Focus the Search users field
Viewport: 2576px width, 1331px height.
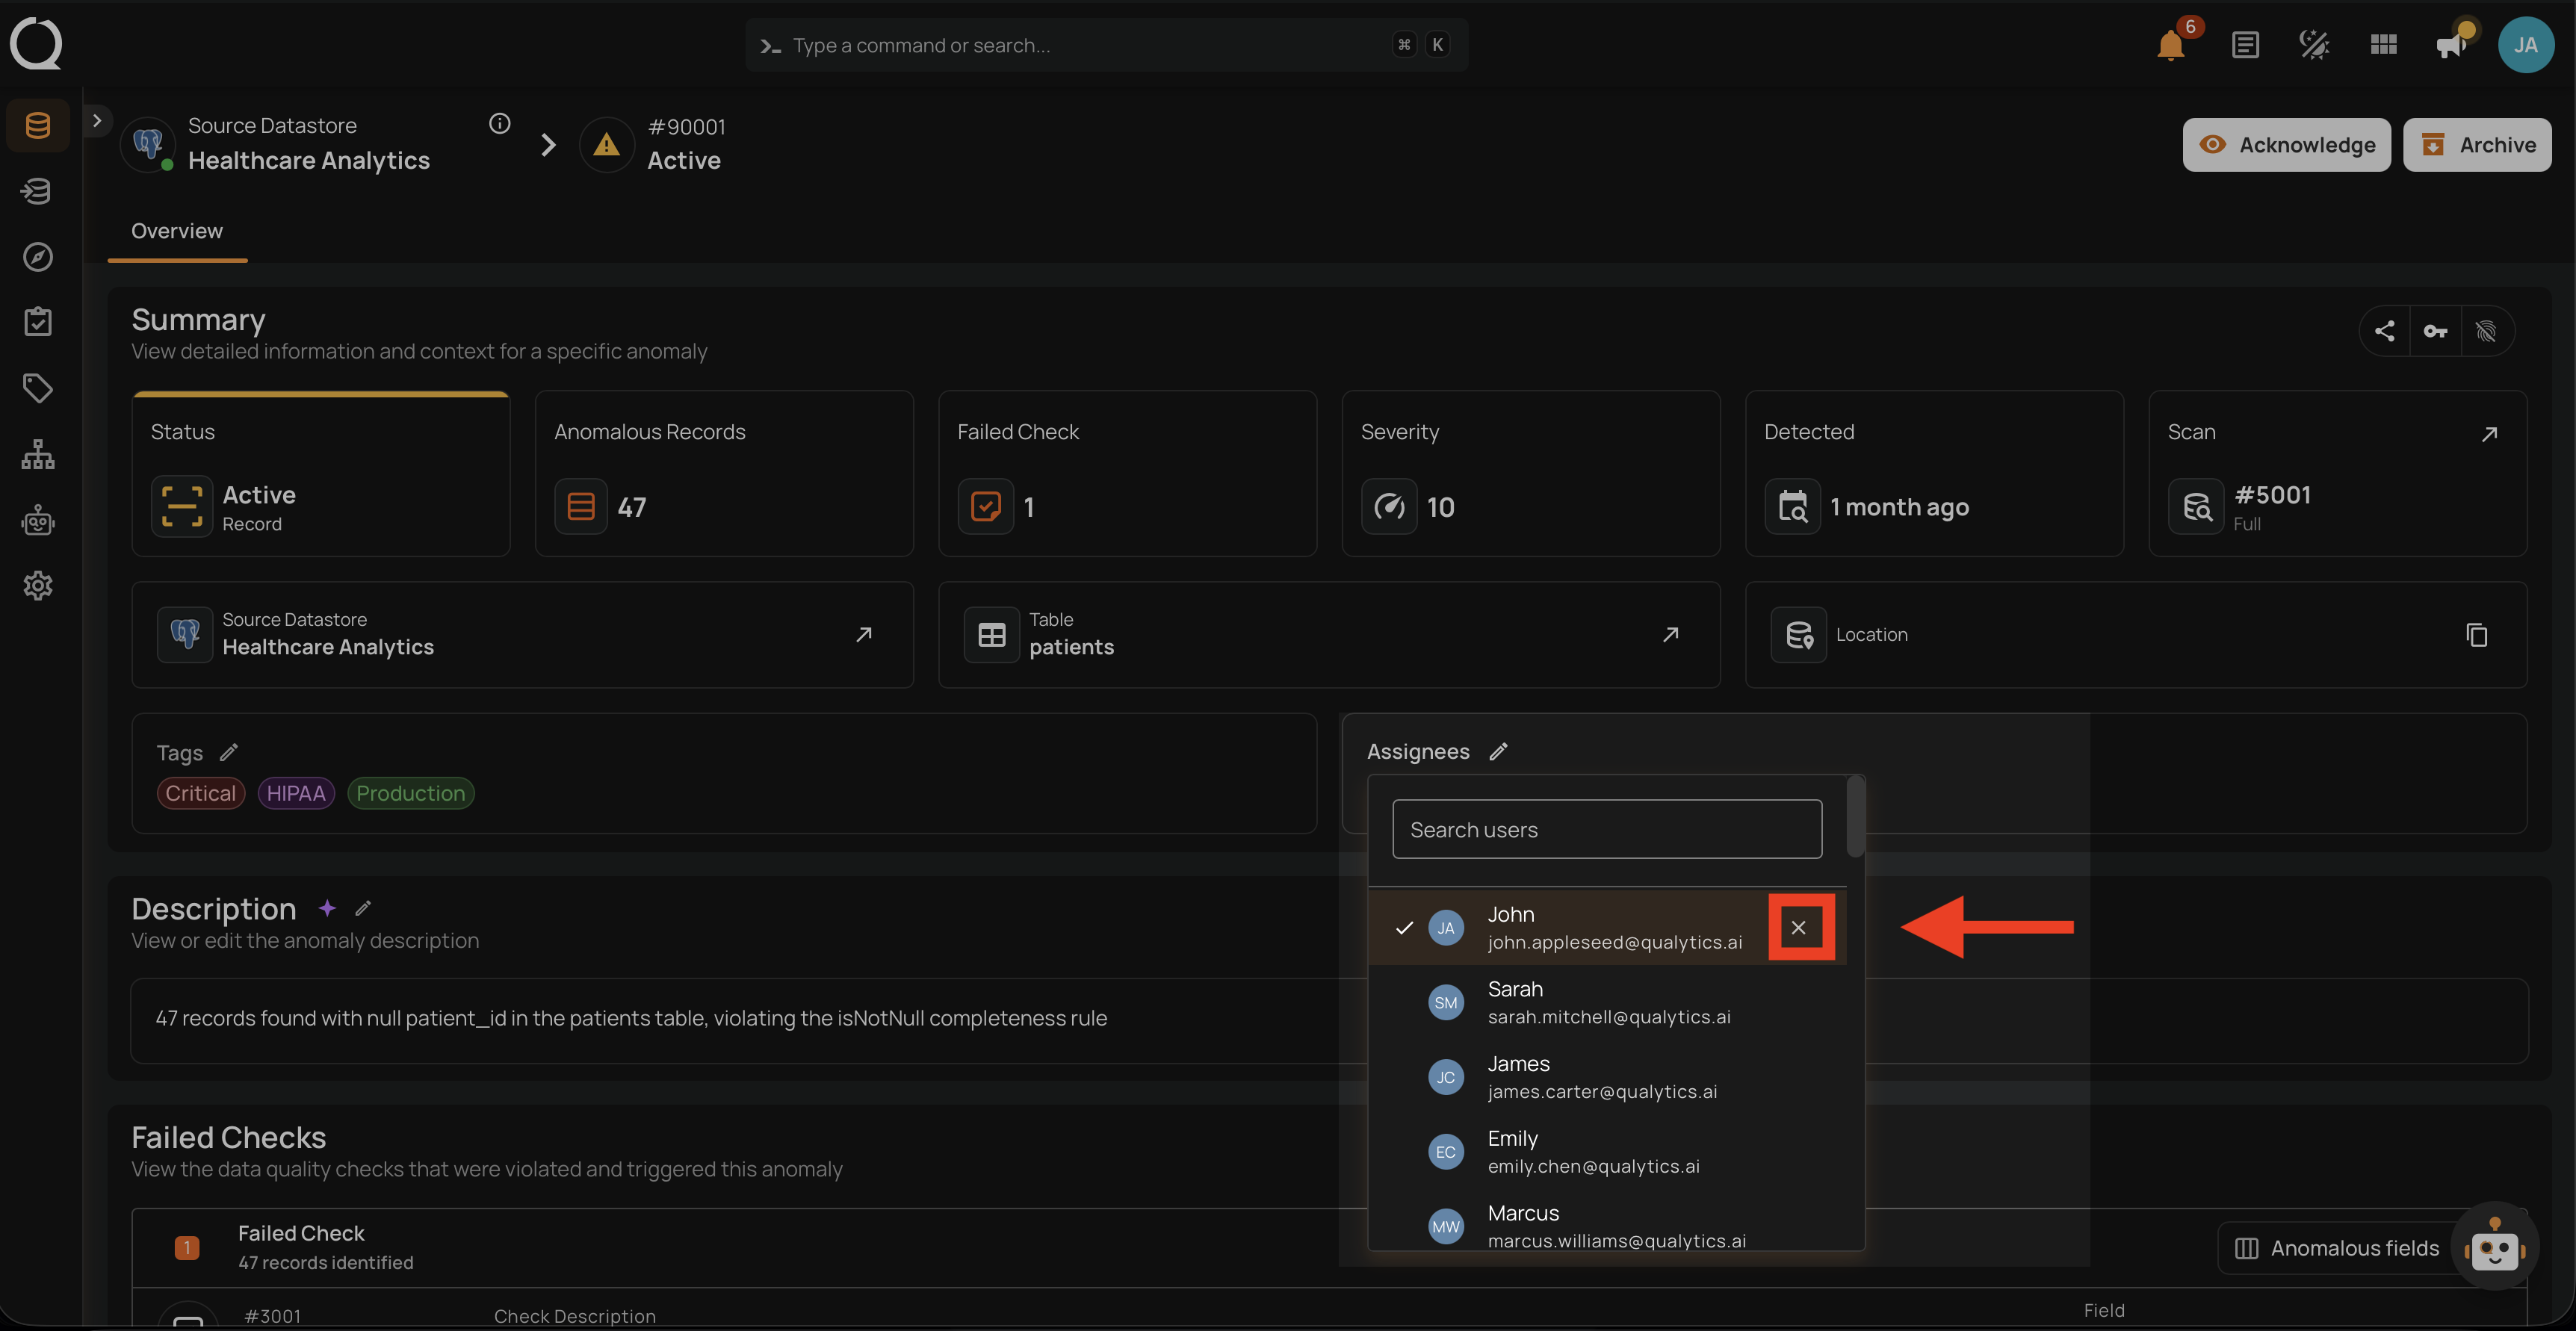click(x=1606, y=829)
